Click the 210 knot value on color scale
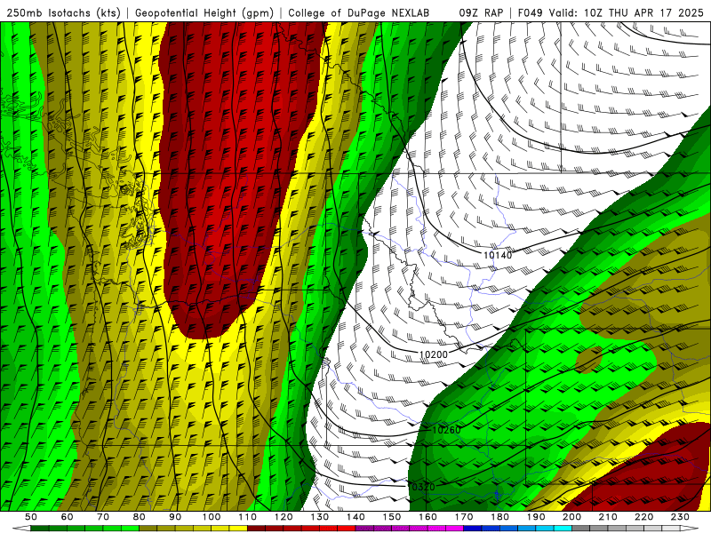Viewport: 711px width, 533px height. pyautogui.click(x=608, y=517)
